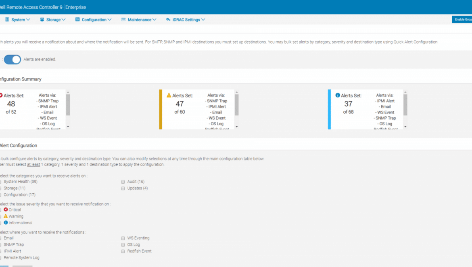Click the blue Informational severity icon

coord(6,223)
